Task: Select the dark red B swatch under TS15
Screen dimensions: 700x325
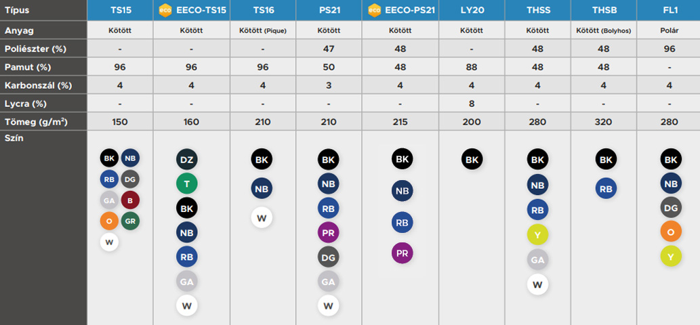Action: [x=130, y=200]
